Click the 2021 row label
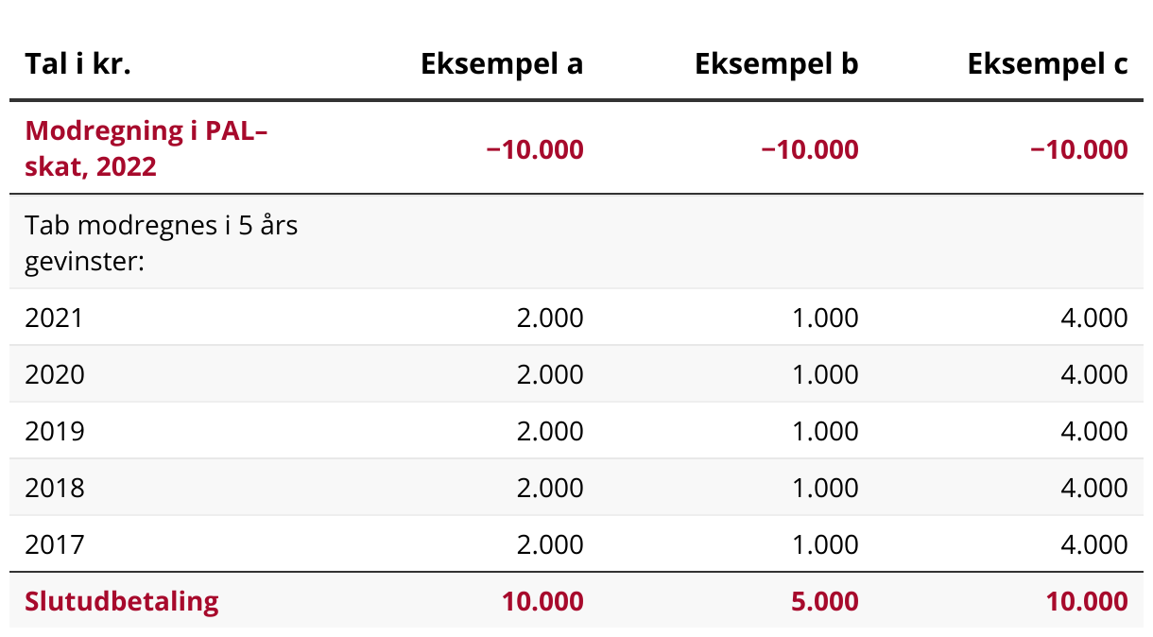The image size is (1153, 637). [54, 318]
